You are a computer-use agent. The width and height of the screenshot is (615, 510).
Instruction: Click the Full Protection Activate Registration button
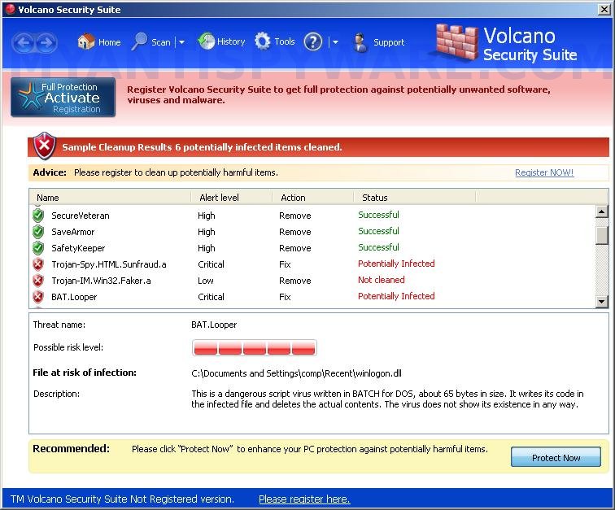[x=63, y=98]
